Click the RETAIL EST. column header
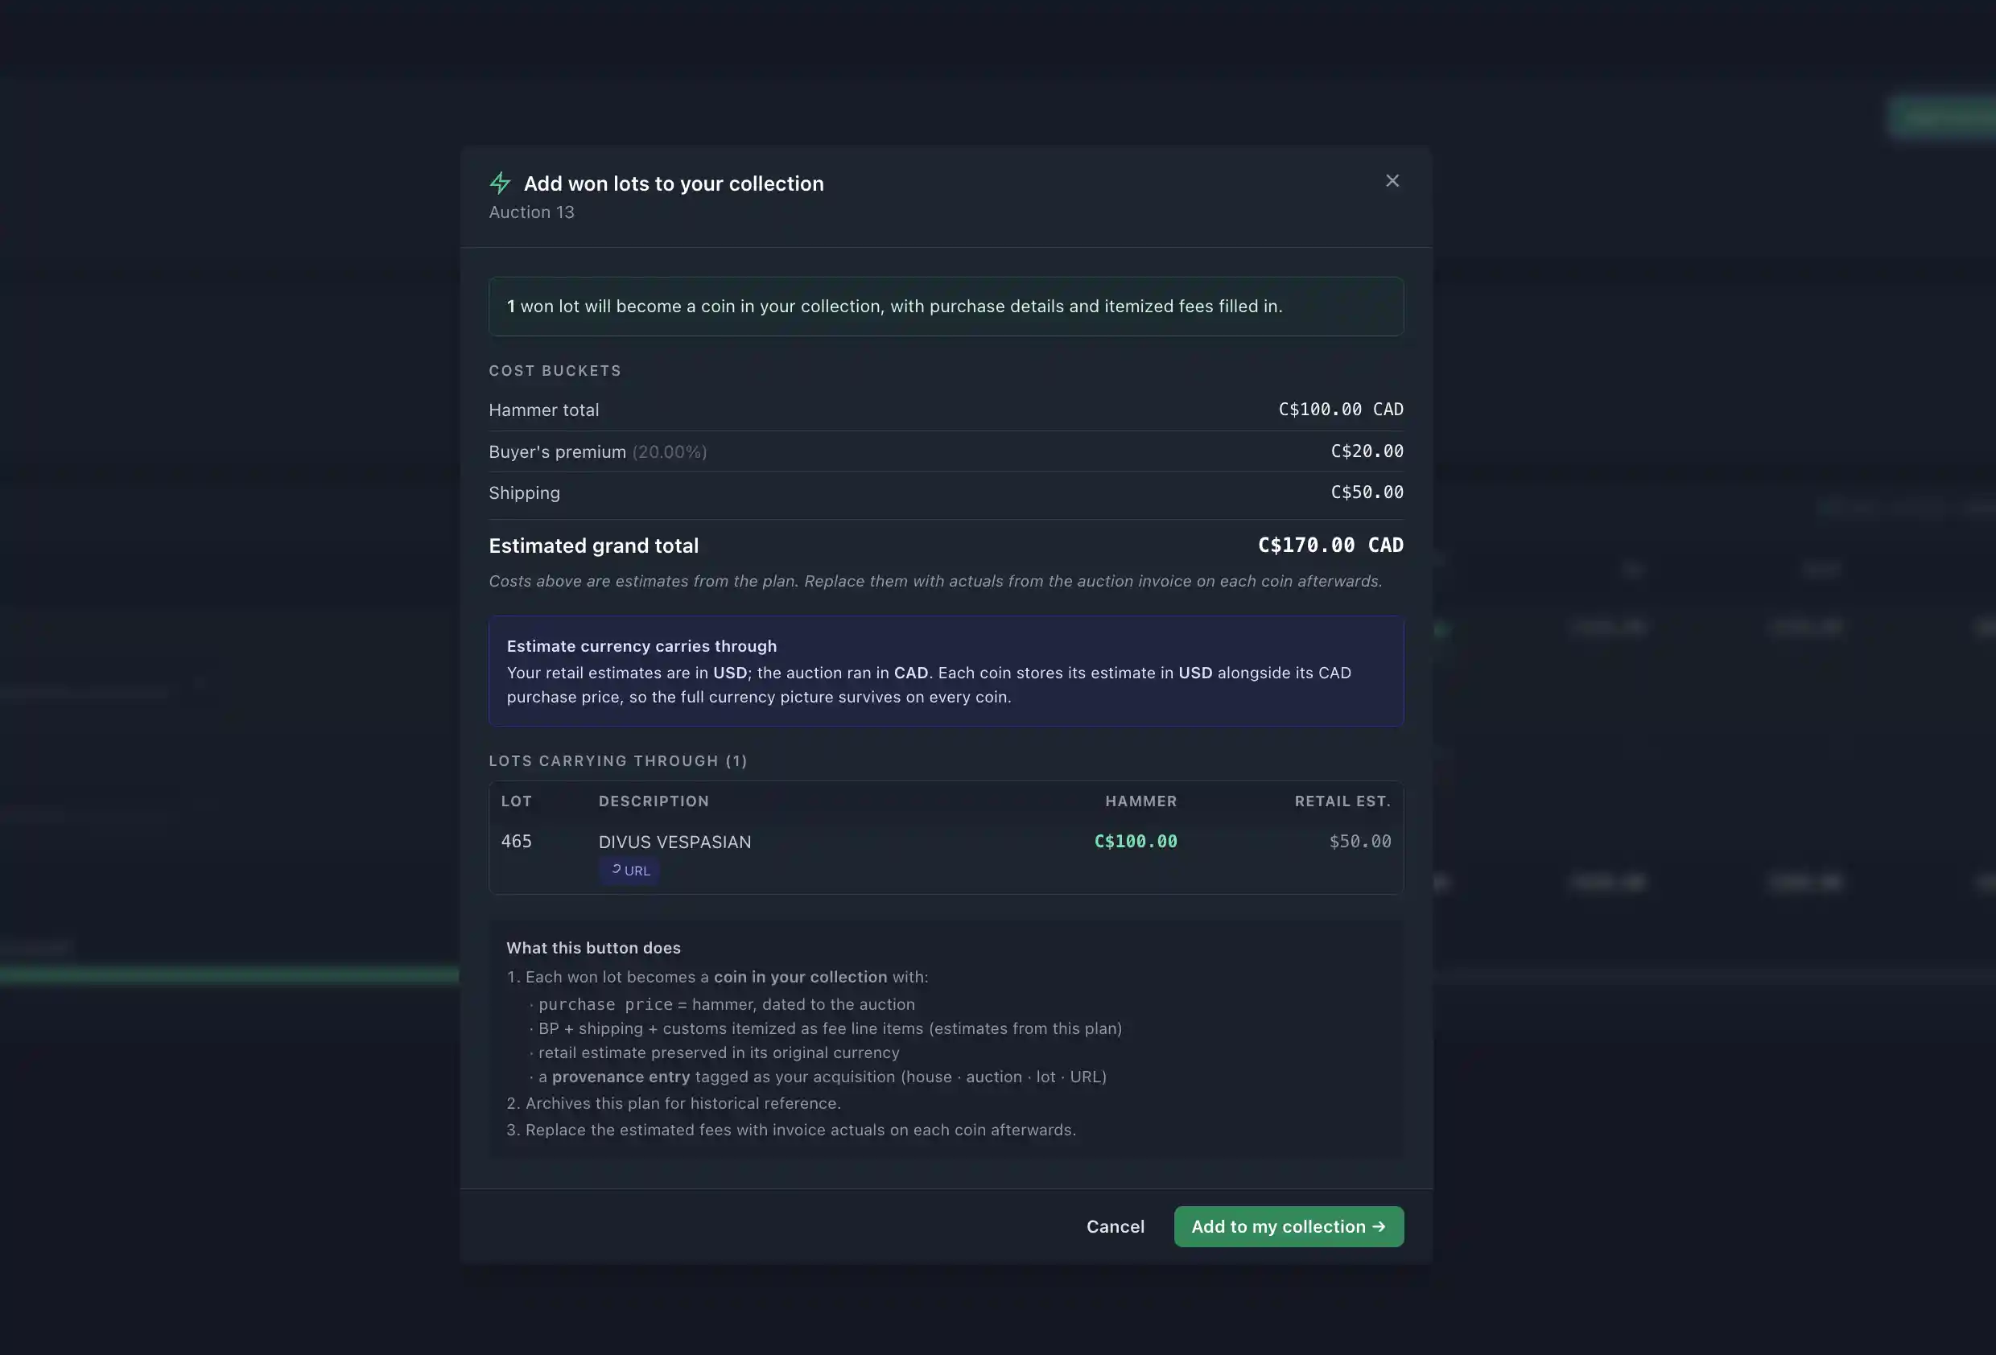 (x=1342, y=801)
